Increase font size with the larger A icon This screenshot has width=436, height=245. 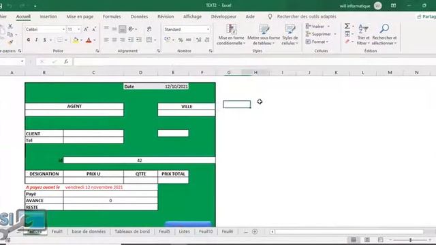tap(86, 29)
